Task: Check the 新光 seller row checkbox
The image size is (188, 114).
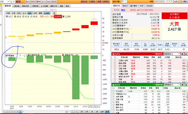Action: pyautogui.click(x=114, y=102)
